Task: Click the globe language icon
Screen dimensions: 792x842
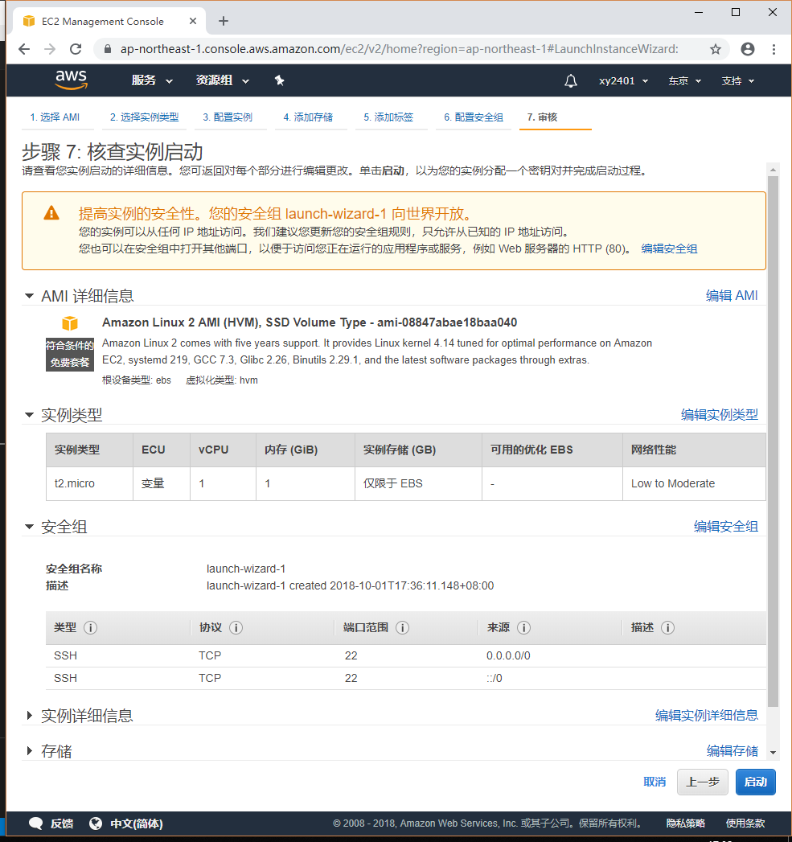Action: point(96,824)
